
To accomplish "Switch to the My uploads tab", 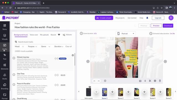I will point(44,35).
